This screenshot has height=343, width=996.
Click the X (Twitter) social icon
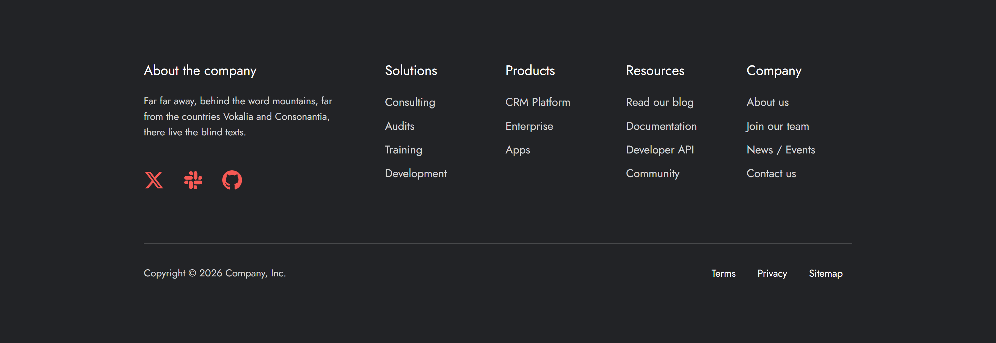pos(154,180)
